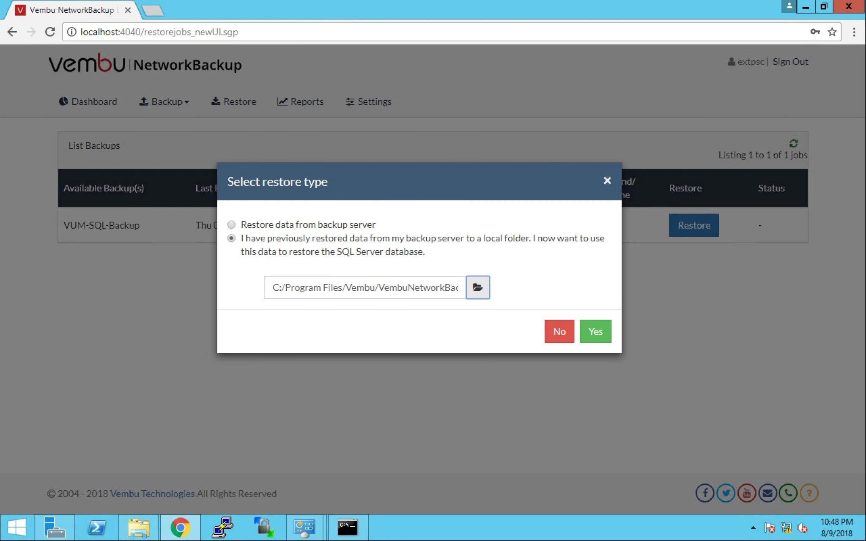Select Restore data from backup server option
The height and width of the screenshot is (541, 866).
pos(231,224)
